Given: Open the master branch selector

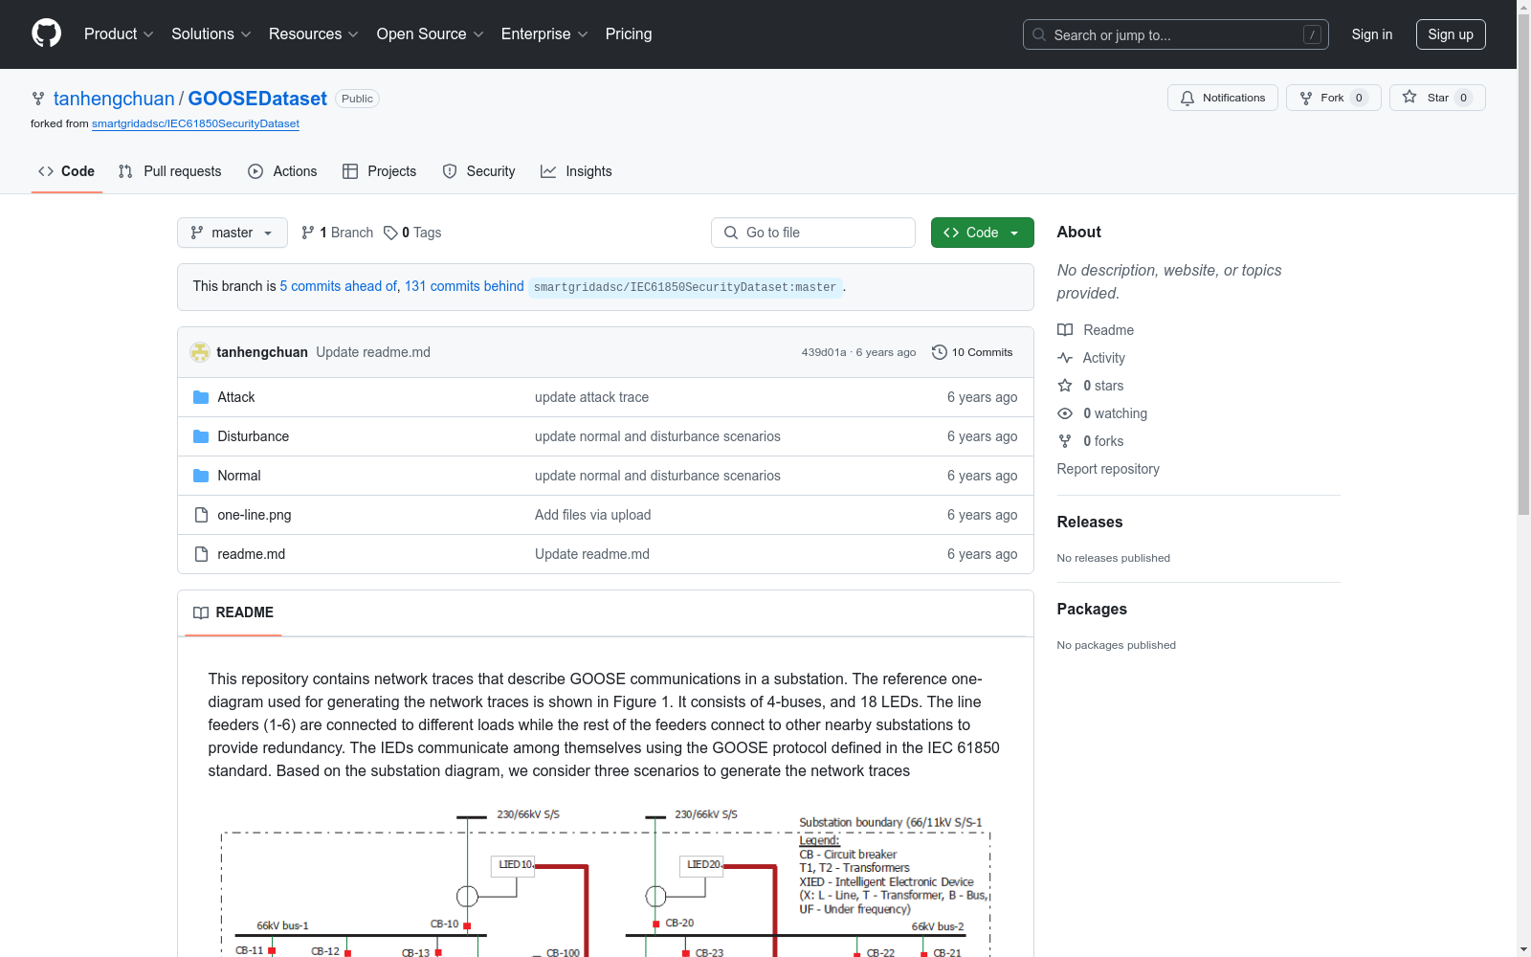Looking at the screenshot, I should (233, 233).
